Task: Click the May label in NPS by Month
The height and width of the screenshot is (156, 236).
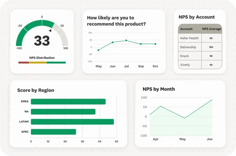Action: (x=182, y=139)
